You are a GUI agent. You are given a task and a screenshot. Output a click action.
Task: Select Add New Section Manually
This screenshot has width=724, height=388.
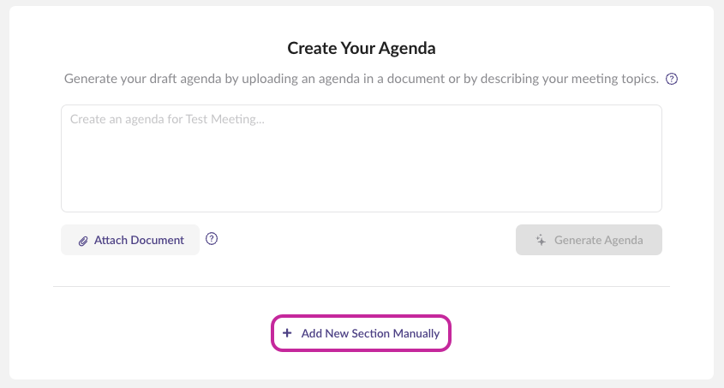[x=361, y=333]
